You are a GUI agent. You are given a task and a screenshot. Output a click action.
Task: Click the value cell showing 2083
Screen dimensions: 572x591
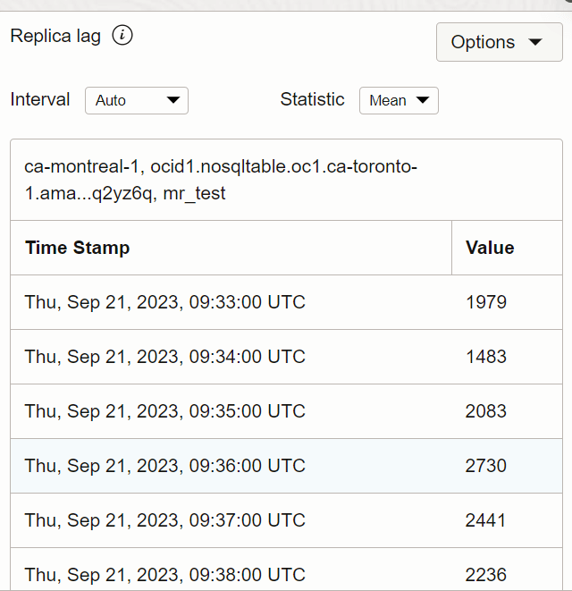pyautogui.click(x=486, y=411)
